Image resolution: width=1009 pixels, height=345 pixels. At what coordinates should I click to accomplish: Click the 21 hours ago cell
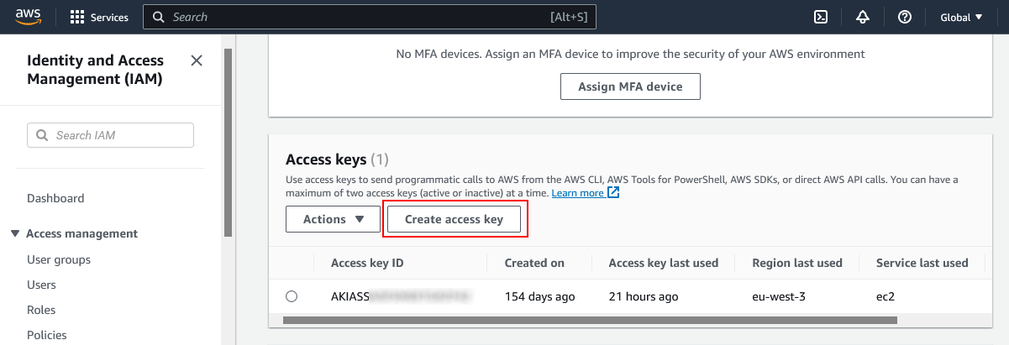pyautogui.click(x=644, y=296)
